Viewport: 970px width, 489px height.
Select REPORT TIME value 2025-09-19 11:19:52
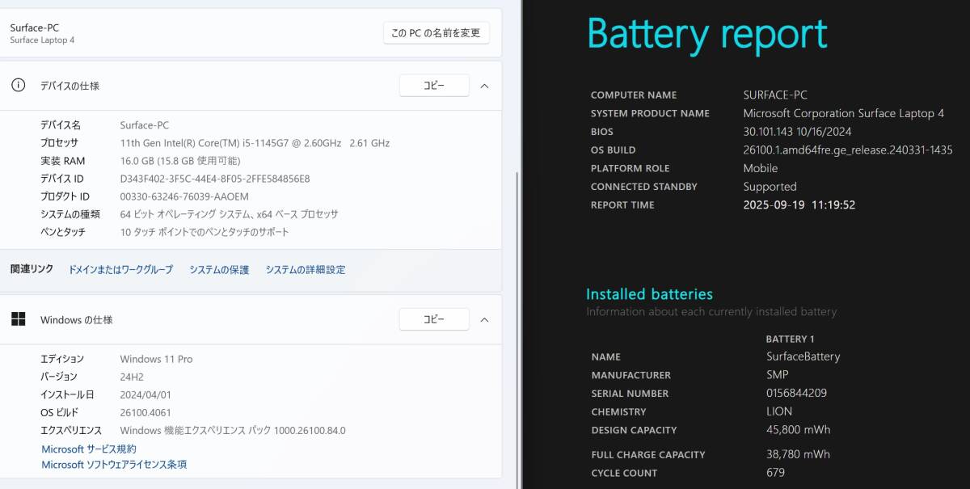(799, 204)
